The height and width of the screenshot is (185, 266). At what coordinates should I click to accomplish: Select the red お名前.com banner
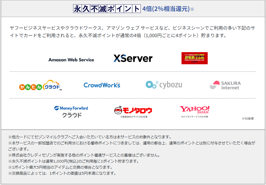click(x=195, y=58)
